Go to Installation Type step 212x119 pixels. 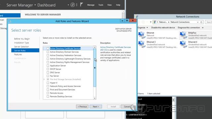[x=22, y=43]
